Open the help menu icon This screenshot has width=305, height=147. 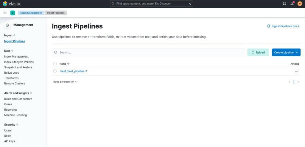click(284, 4)
